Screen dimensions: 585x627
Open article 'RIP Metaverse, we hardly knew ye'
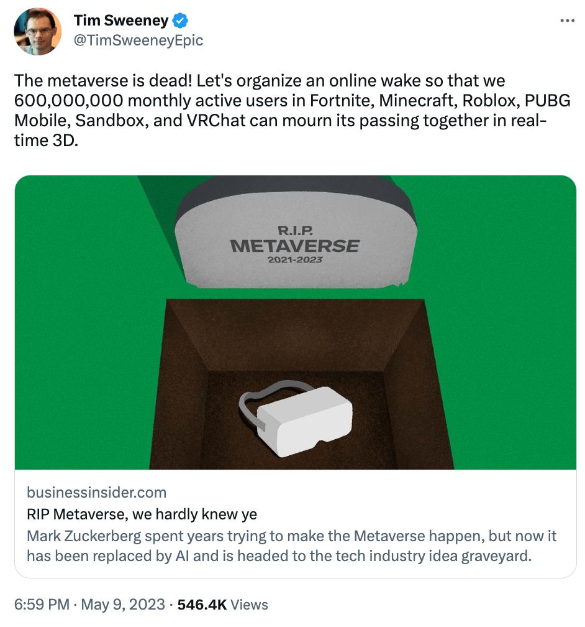tap(142, 514)
